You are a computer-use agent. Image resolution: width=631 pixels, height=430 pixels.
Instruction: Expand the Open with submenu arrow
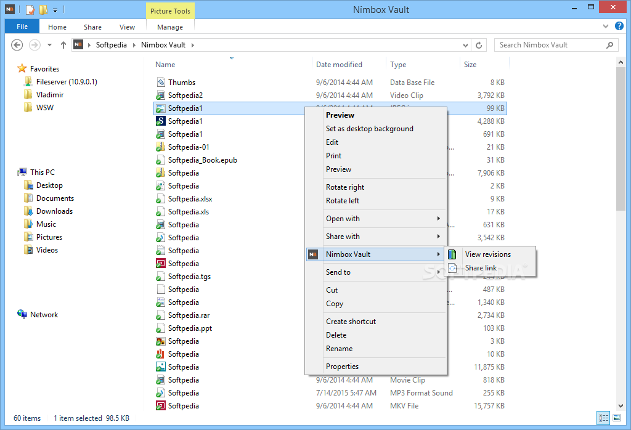pos(438,219)
